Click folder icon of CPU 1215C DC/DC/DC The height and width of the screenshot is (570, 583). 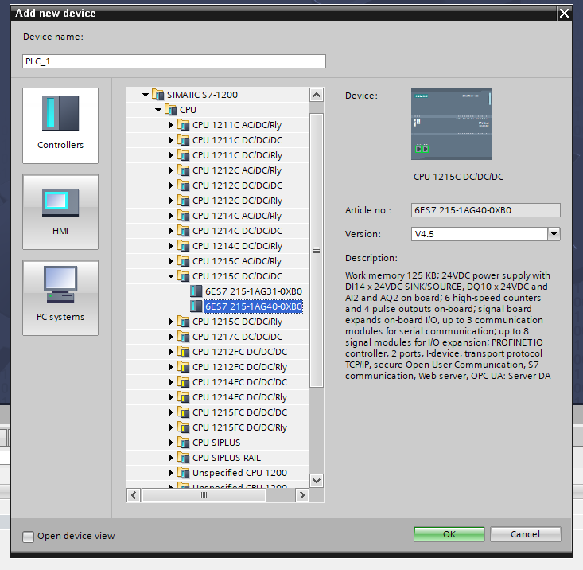click(x=183, y=276)
